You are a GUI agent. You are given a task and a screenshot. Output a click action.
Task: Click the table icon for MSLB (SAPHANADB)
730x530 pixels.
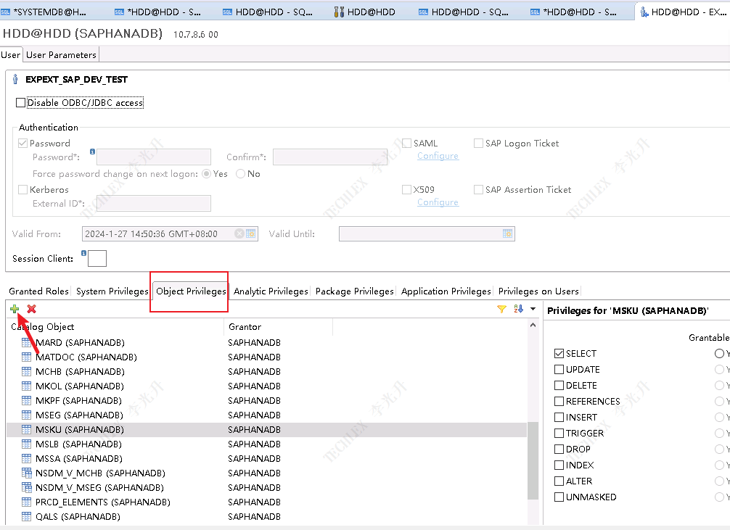point(27,444)
